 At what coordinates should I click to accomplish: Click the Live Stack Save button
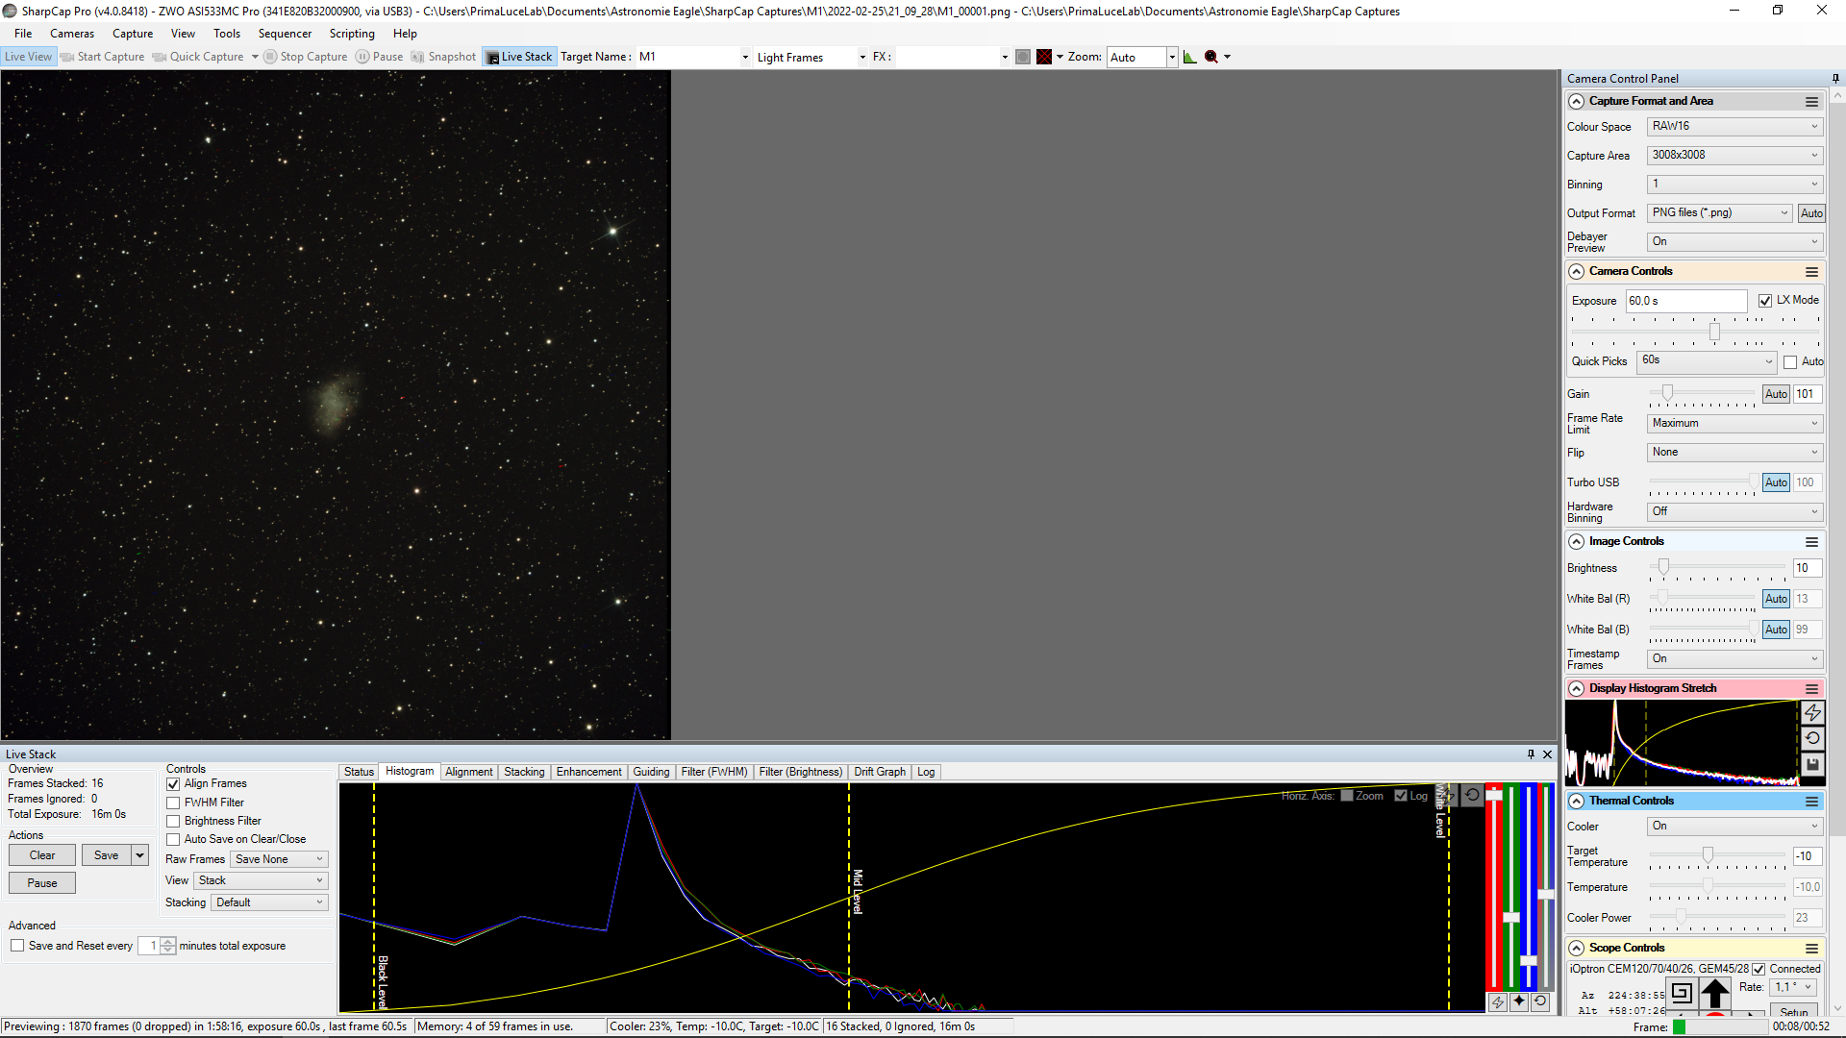(107, 855)
